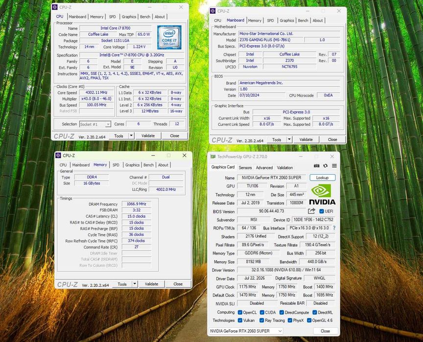Click the DRAM Frequency value 1066.9 MHz

tap(136, 204)
